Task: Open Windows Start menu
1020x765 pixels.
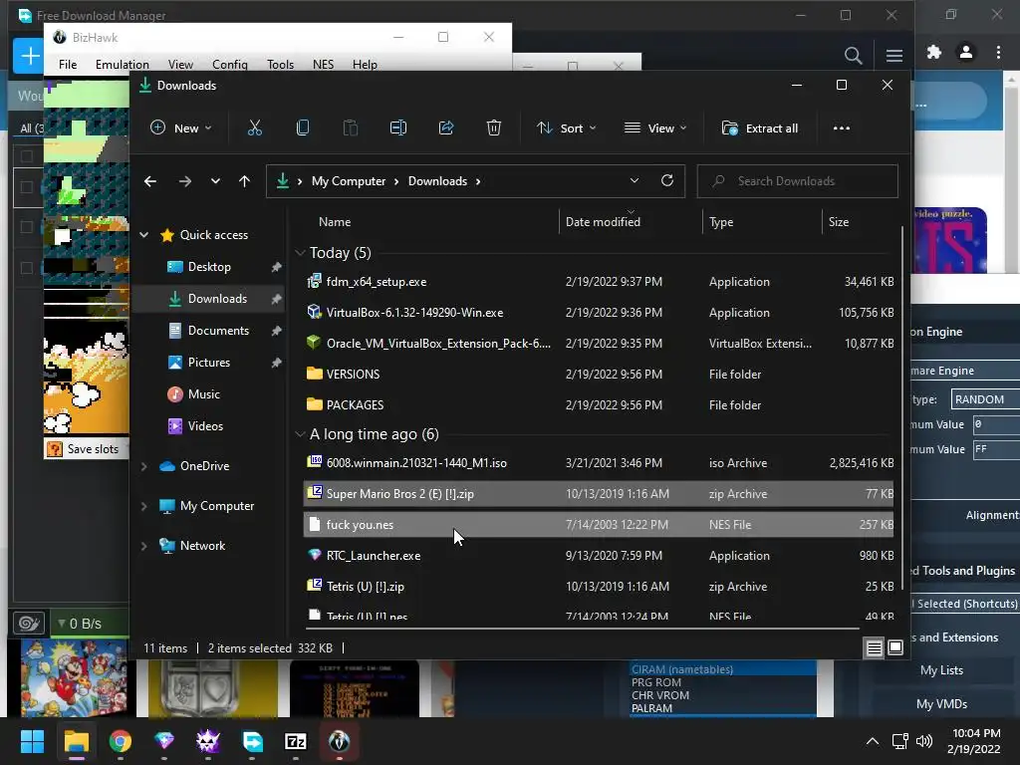Action: pyautogui.click(x=33, y=741)
